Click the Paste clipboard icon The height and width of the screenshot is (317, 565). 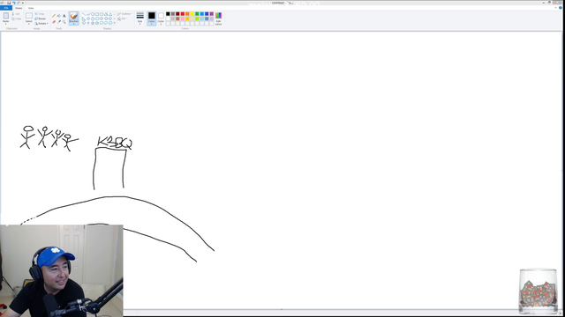pyautogui.click(x=6, y=16)
